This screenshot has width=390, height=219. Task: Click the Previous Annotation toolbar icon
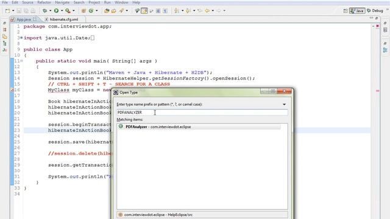tap(188, 11)
